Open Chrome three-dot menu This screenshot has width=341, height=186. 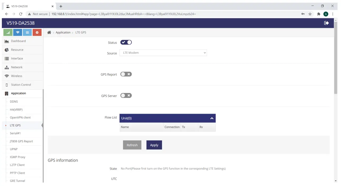[333, 14]
